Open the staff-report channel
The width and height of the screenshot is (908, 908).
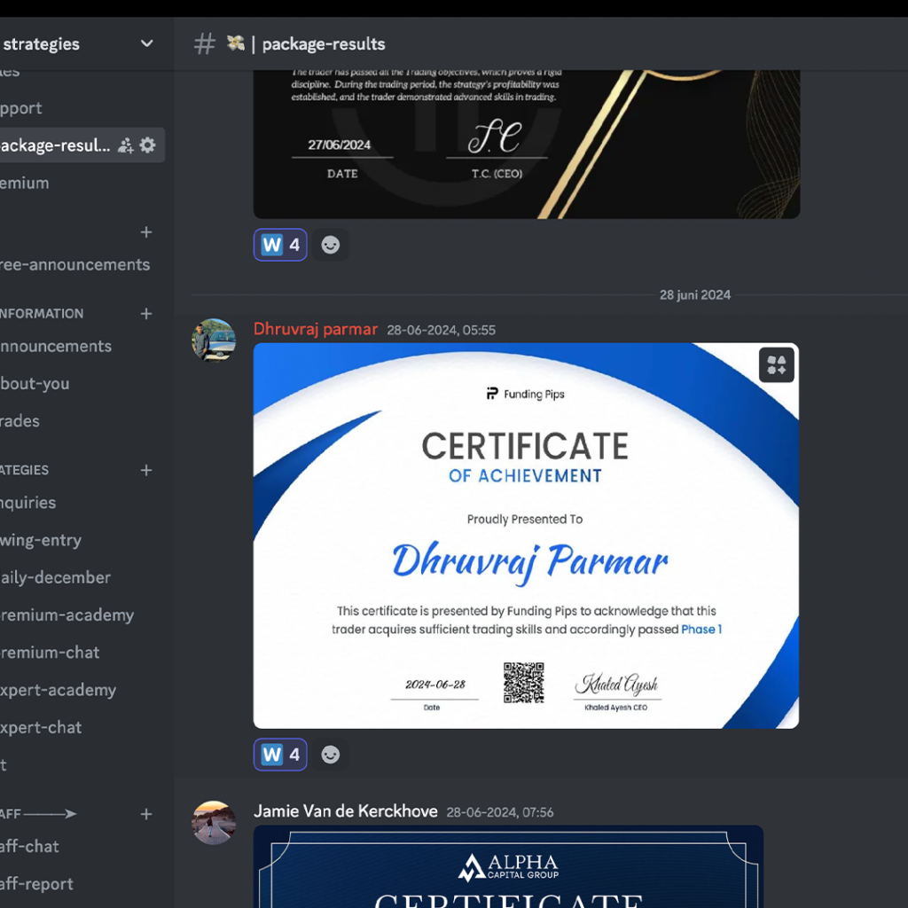[36, 884]
